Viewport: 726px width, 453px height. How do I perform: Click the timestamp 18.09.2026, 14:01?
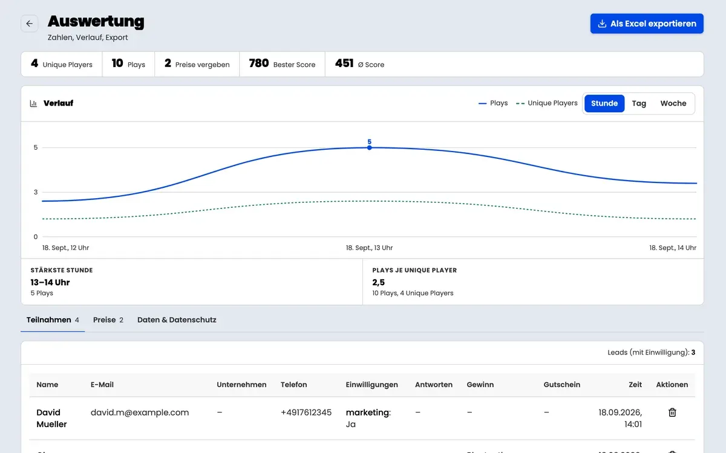(x=620, y=418)
